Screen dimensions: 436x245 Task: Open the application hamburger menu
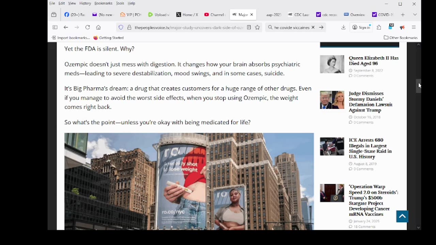[x=414, y=27]
